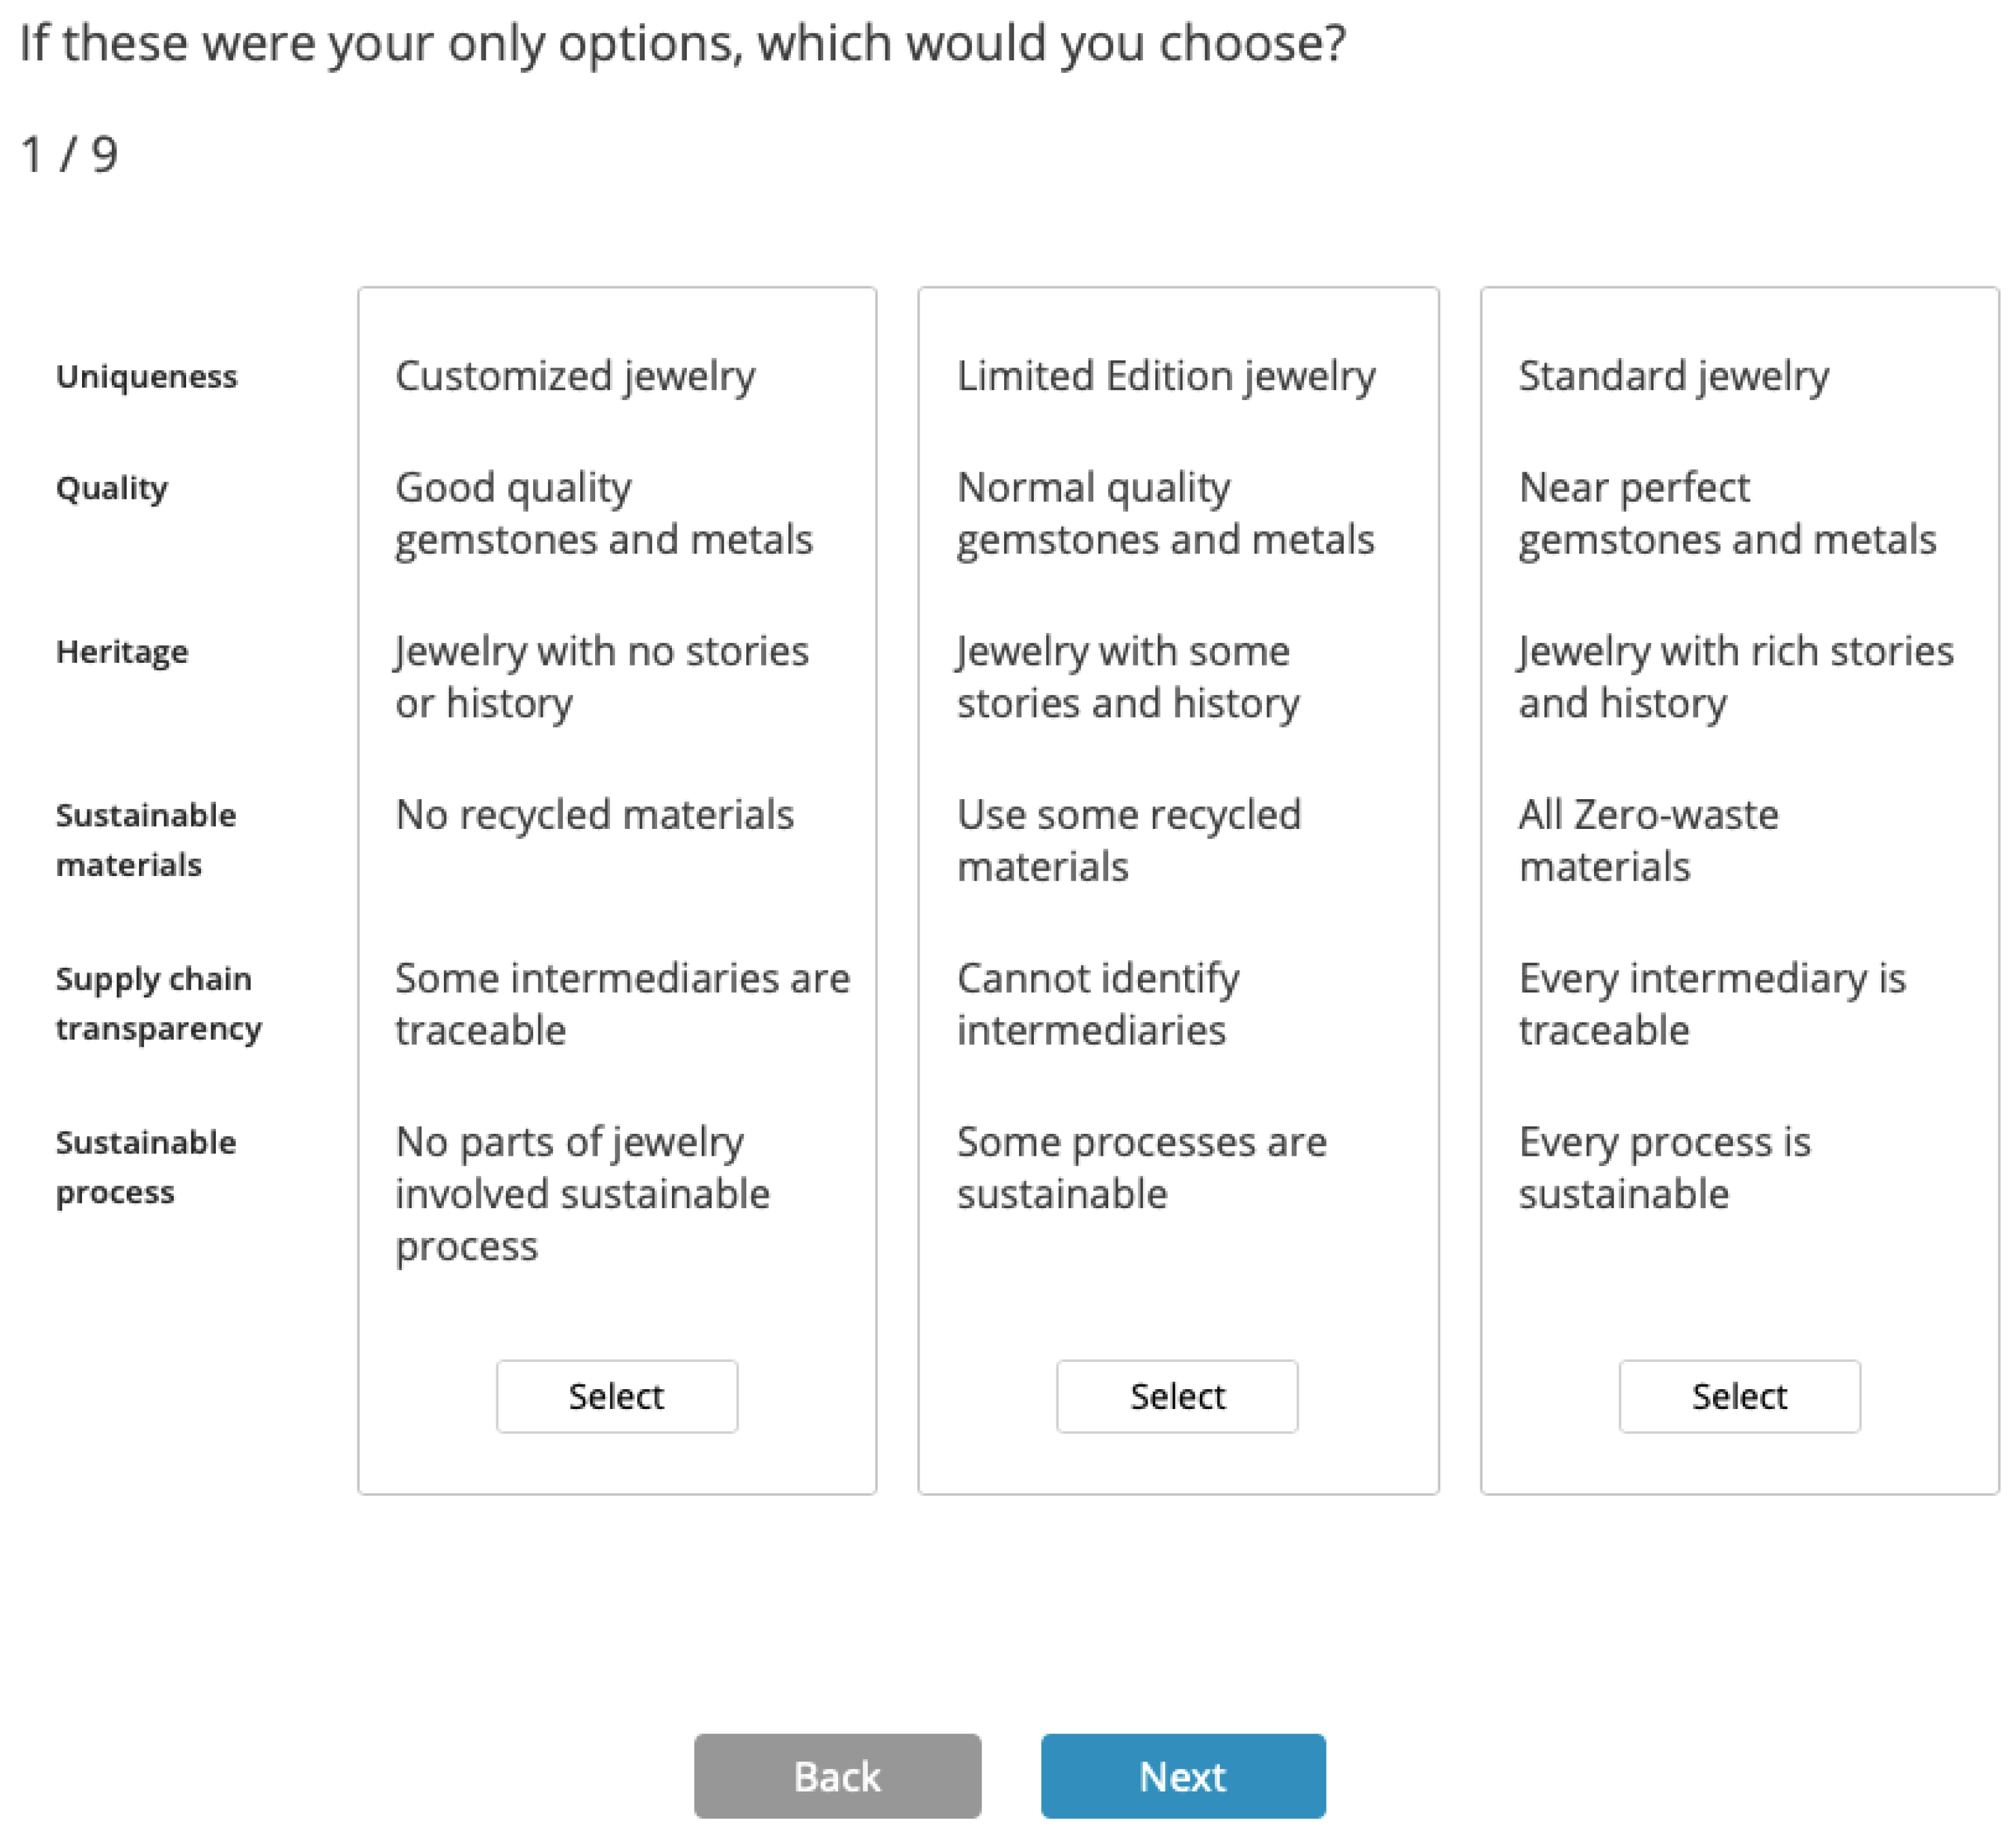
Task: Click the Quality attribute label
Action: 112,488
